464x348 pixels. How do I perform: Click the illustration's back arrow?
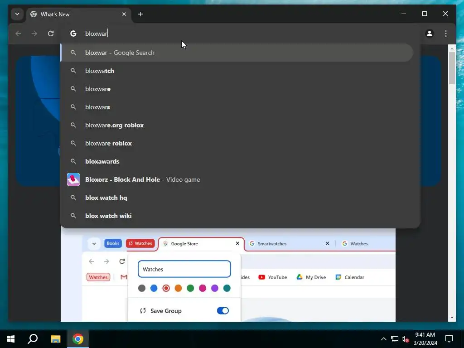point(92,261)
